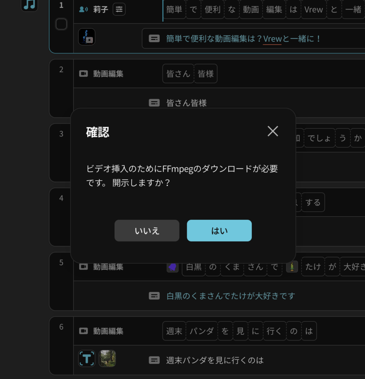Click the 莉子 voice name in clip 1

pyautogui.click(x=101, y=9)
